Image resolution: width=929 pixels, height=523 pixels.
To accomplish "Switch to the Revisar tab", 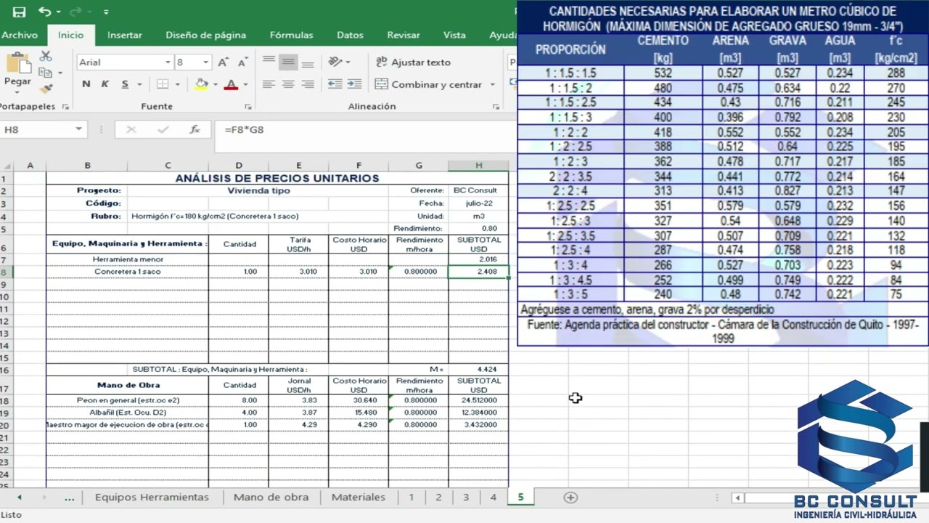I will (404, 35).
